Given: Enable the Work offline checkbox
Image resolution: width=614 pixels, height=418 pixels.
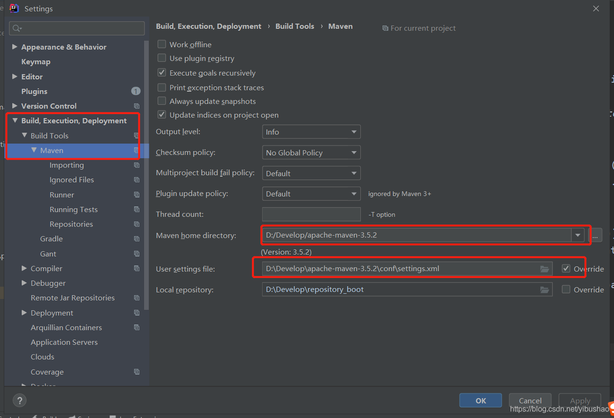Looking at the screenshot, I should pos(162,44).
